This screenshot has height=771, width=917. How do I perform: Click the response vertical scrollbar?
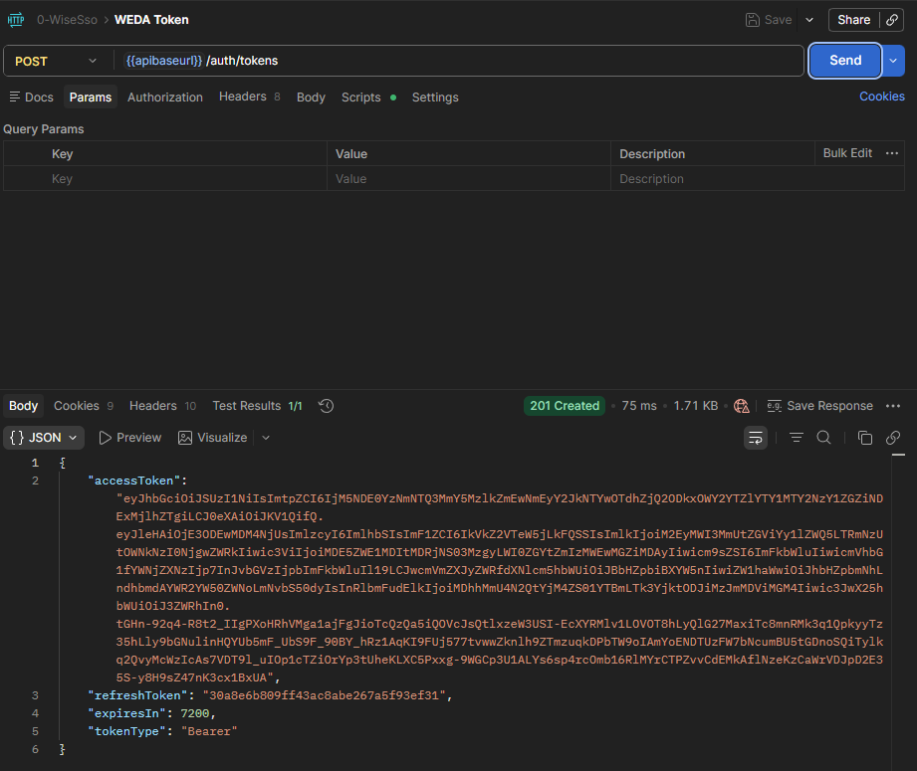pyautogui.click(x=898, y=611)
